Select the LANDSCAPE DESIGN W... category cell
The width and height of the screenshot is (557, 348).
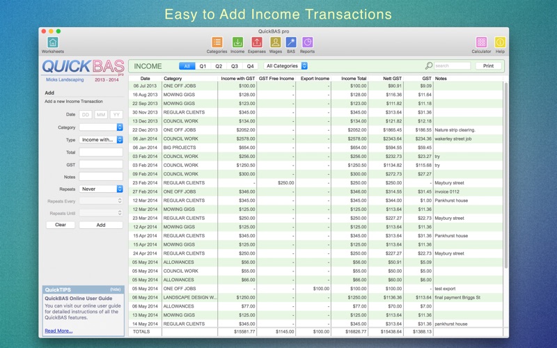point(189,298)
